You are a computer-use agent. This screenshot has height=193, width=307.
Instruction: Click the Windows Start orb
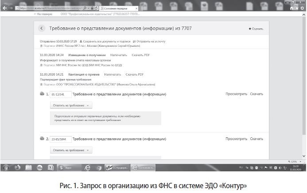(6, 168)
